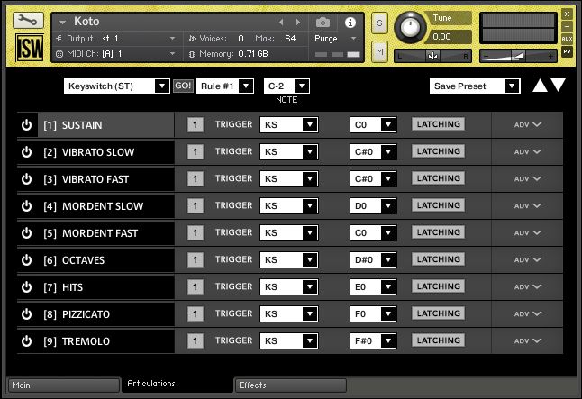Open the Output st. 1 menu
582x399 pixels.
point(115,39)
